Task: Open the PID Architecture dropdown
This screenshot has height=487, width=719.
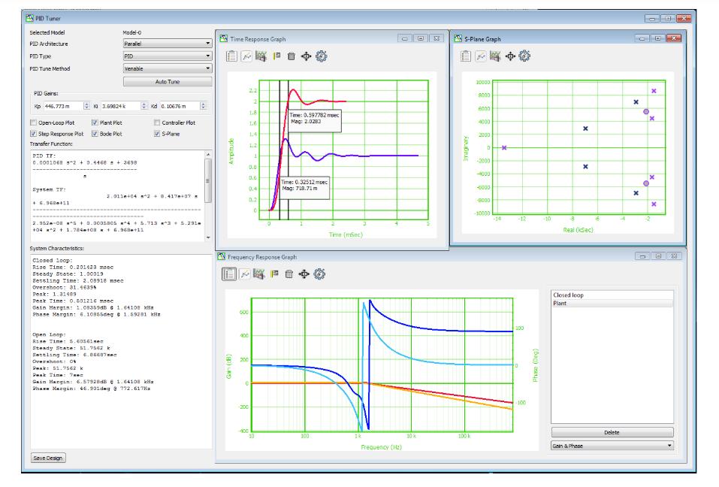Action: pos(167,44)
